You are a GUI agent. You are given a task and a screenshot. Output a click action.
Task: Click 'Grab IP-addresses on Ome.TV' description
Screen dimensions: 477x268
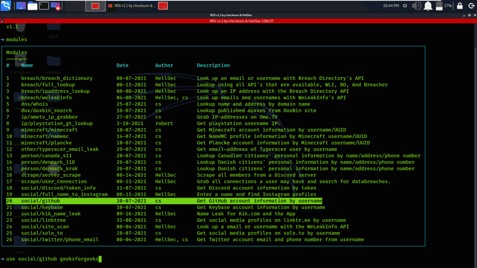[x=237, y=117]
